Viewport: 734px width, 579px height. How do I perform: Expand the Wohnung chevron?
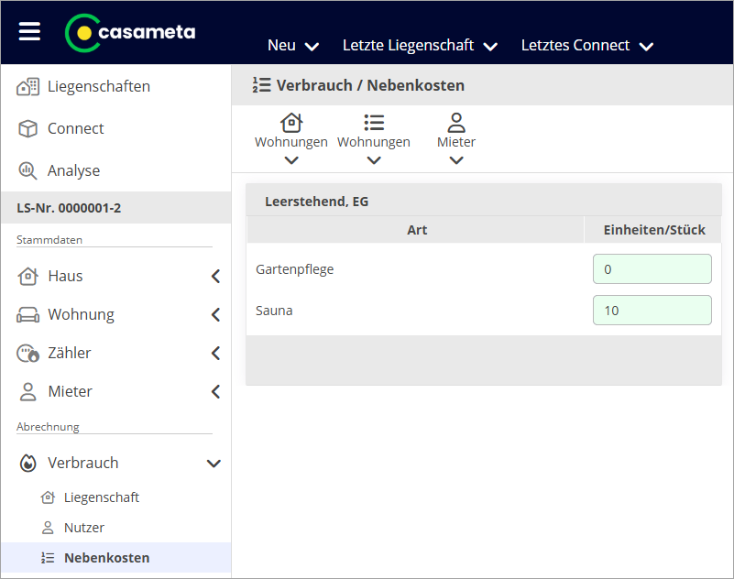(215, 314)
